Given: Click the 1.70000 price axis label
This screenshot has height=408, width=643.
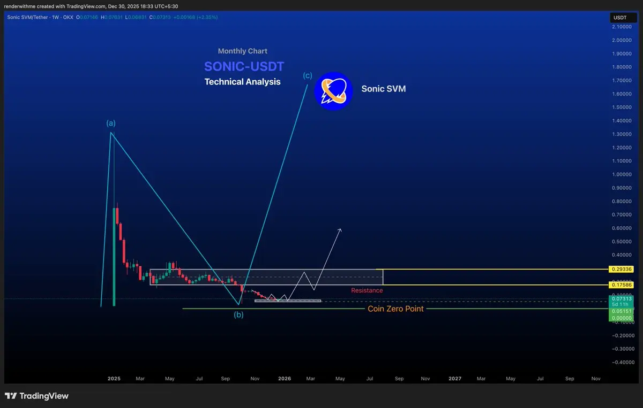Looking at the screenshot, I should coord(622,81).
